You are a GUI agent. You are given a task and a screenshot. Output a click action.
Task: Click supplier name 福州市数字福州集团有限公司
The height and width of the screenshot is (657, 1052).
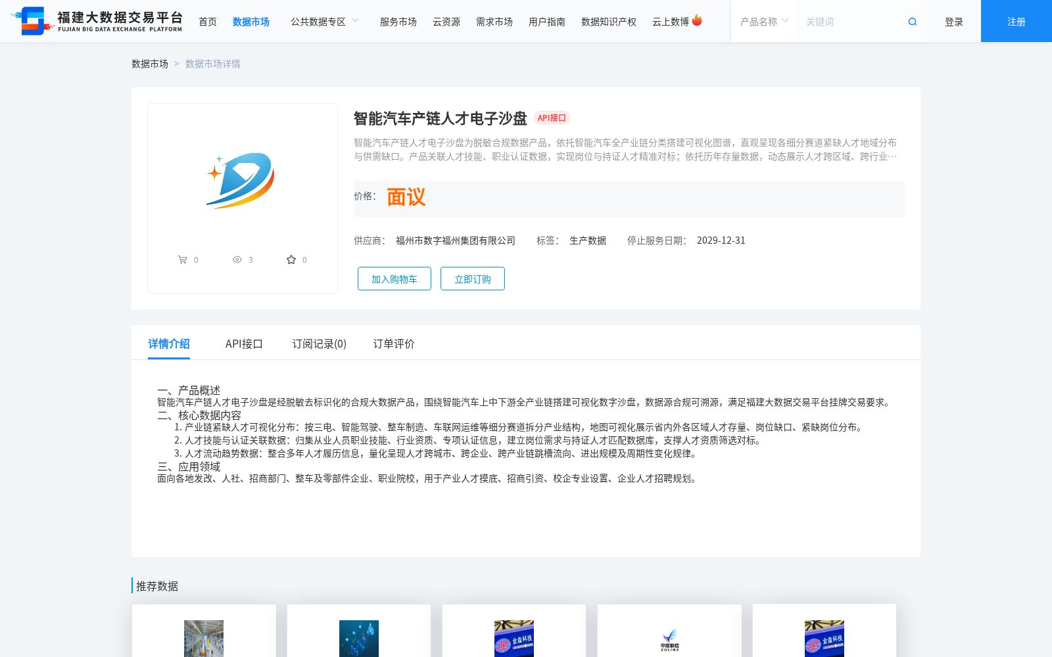click(456, 240)
